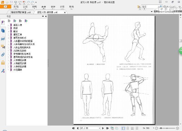Zoom out with the minus circle
This screenshot has width=182, height=131.
pos(157,128)
